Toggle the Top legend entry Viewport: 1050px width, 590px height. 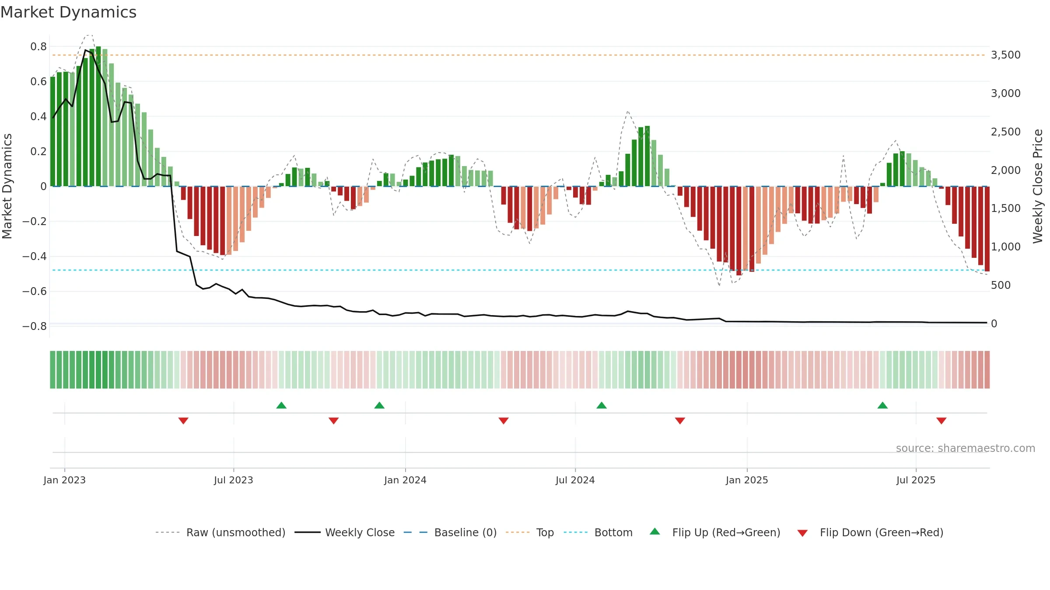pyautogui.click(x=529, y=532)
